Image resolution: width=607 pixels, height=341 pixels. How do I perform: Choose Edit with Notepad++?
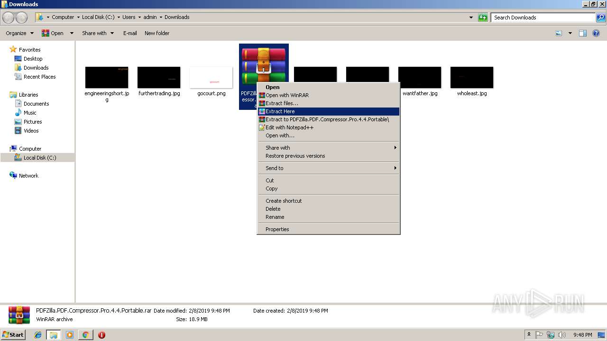pyautogui.click(x=329, y=127)
